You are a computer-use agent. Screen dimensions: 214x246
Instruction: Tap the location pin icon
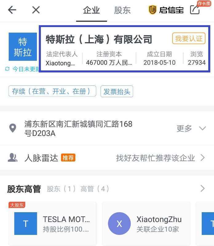pos(13,128)
